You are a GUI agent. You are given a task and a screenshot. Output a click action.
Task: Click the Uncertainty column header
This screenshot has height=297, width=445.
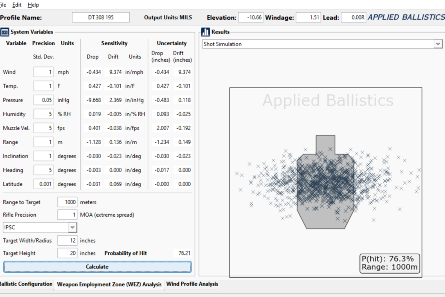(x=171, y=43)
